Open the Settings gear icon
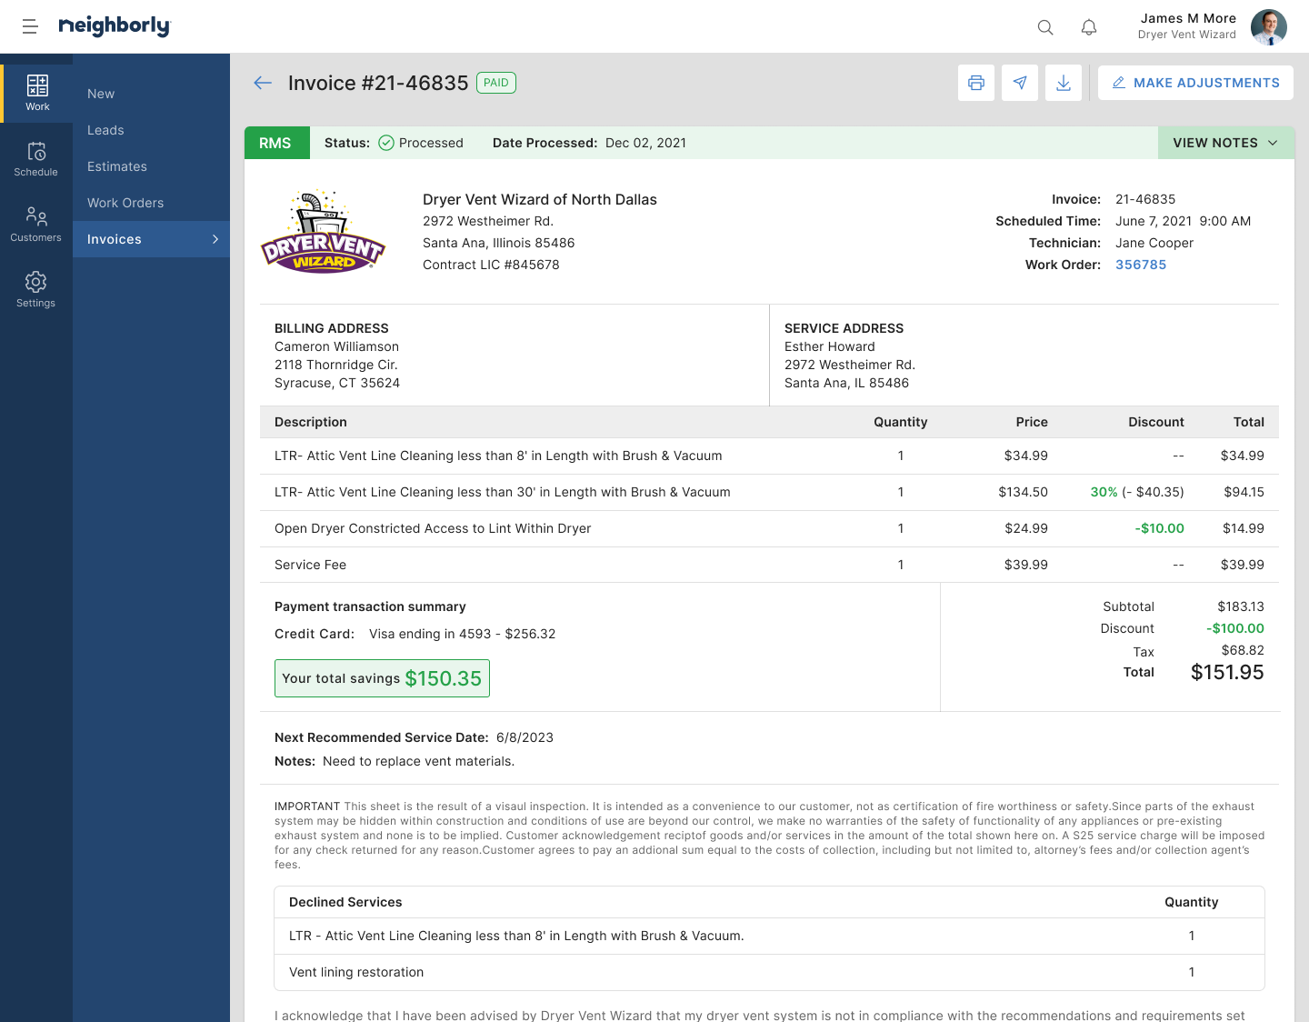The height and width of the screenshot is (1022, 1309). [36, 290]
